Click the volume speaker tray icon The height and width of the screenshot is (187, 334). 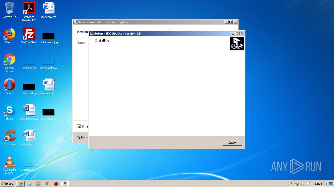pyautogui.click(x=303, y=184)
